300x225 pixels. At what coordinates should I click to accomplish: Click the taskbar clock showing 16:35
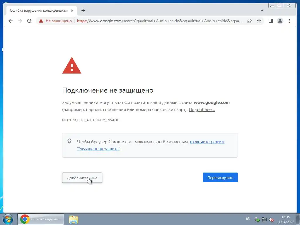coord(285,219)
